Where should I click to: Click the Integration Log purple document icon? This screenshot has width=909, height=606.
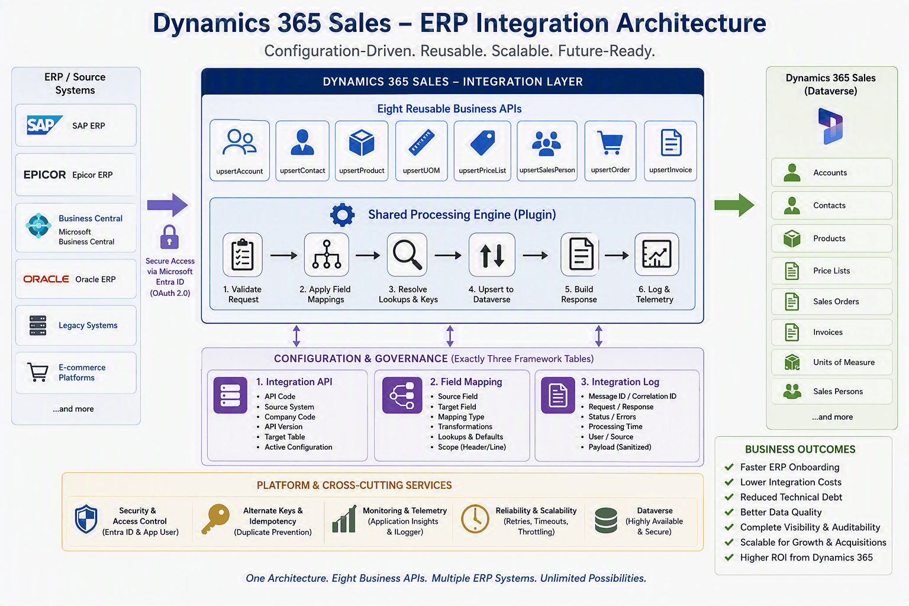[558, 395]
